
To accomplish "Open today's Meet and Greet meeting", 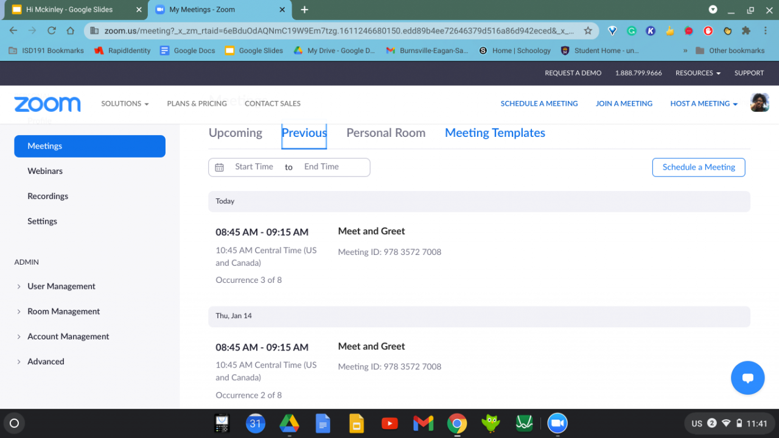I will (x=371, y=231).
